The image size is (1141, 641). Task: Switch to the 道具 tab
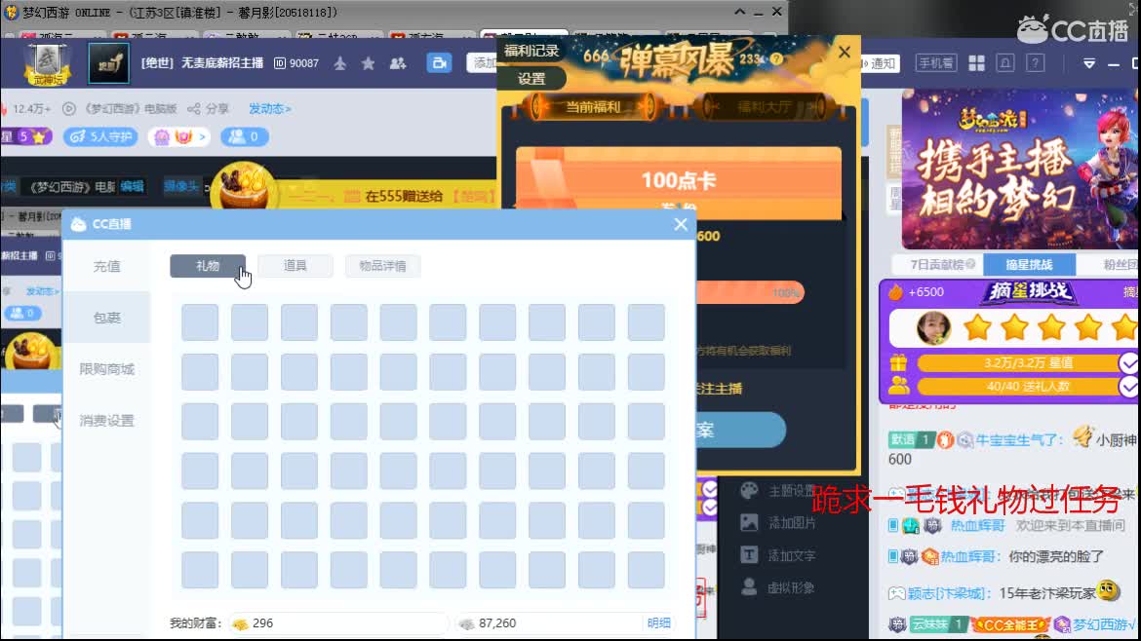point(295,266)
